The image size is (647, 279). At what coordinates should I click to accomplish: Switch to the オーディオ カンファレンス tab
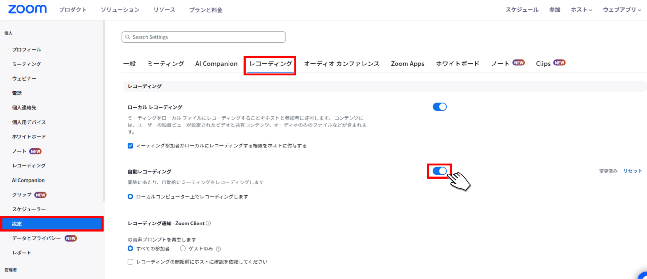341,64
